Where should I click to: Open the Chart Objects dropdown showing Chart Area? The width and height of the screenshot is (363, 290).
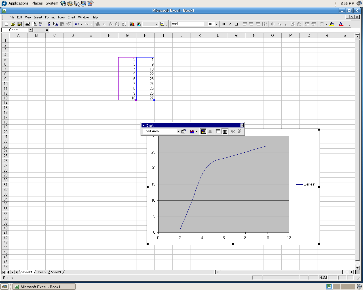160,131
